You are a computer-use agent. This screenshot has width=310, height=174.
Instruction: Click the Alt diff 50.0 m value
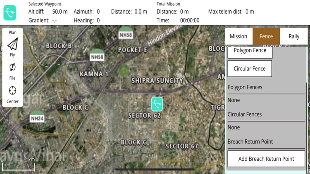tap(60, 12)
